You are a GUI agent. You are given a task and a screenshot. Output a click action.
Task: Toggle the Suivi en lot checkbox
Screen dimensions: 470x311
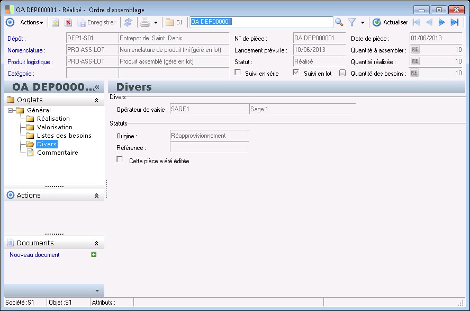click(x=296, y=72)
